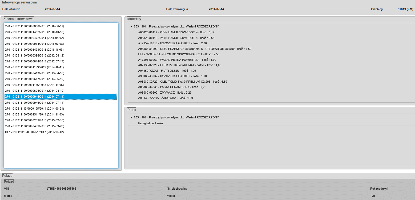Open service order 0000472/2011 (2011-04-02)

(61, 38)
